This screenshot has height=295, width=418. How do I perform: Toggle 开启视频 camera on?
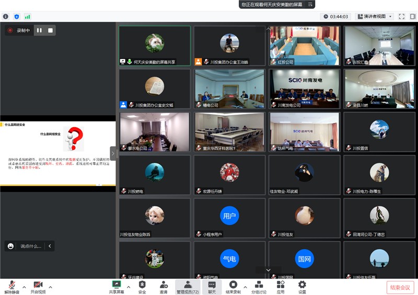point(38,285)
